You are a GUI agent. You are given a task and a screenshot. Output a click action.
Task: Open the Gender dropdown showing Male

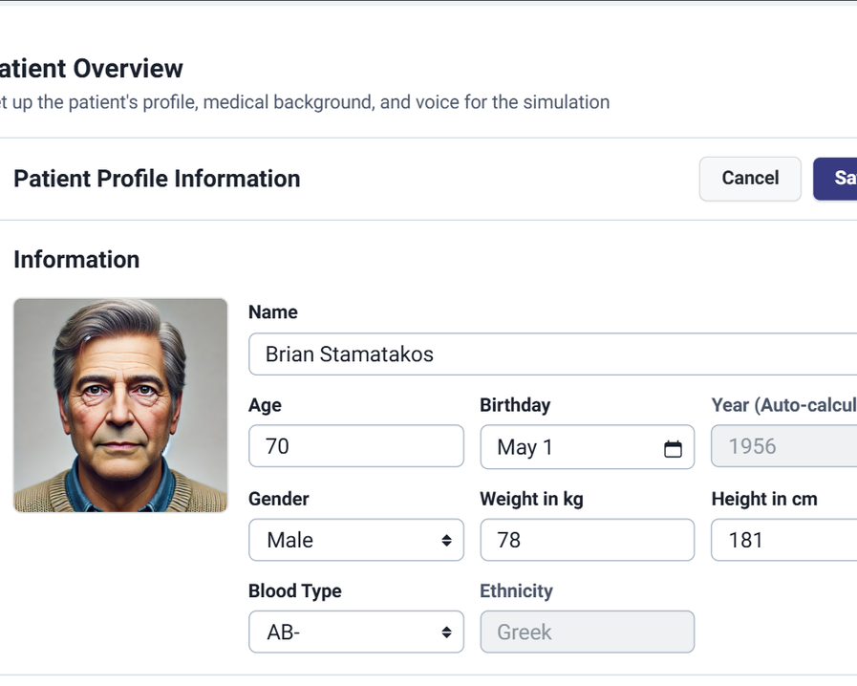tap(355, 540)
